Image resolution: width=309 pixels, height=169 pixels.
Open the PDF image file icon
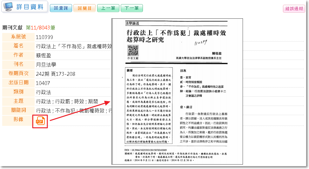40,121
